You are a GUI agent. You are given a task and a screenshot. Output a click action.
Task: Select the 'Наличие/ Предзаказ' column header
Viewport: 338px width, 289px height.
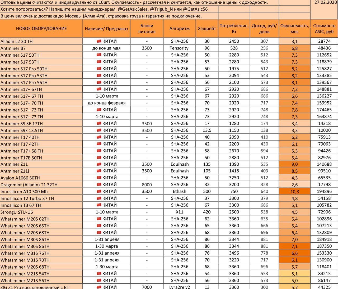point(106,29)
